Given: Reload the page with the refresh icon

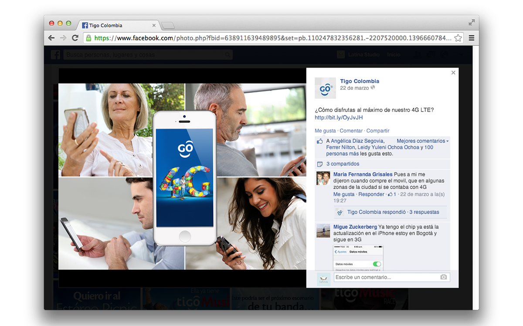Looking at the screenshot, I should (x=75, y=38).
